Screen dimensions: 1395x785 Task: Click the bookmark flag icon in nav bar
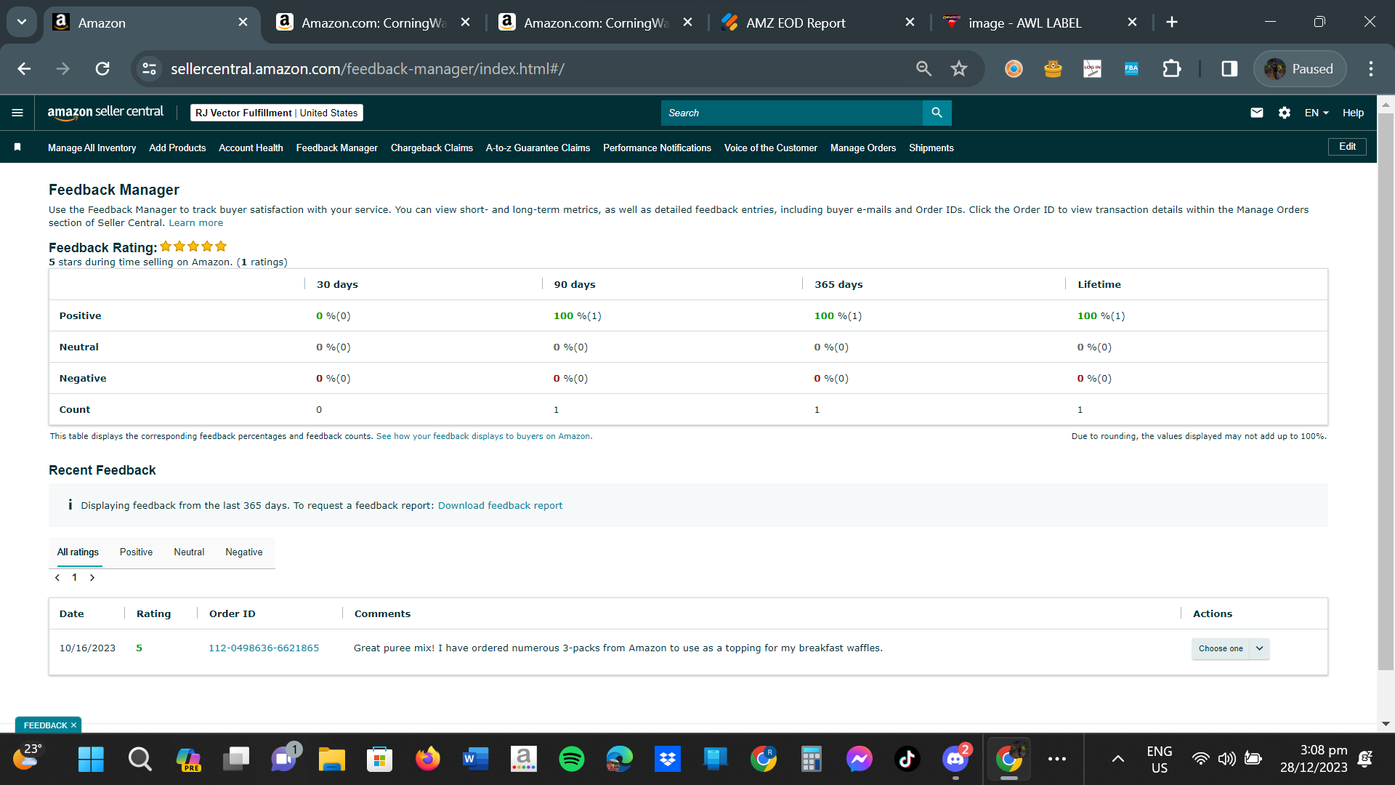[17, 148]
